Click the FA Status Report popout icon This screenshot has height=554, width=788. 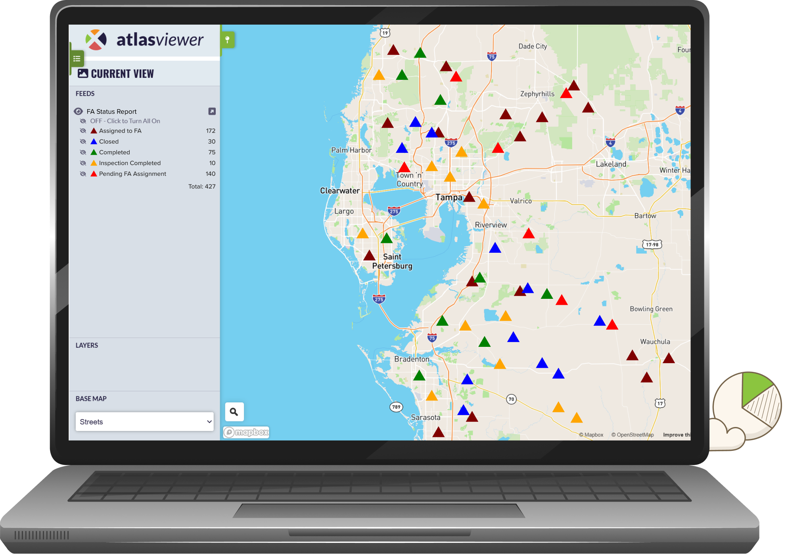[x=212, y=112]
